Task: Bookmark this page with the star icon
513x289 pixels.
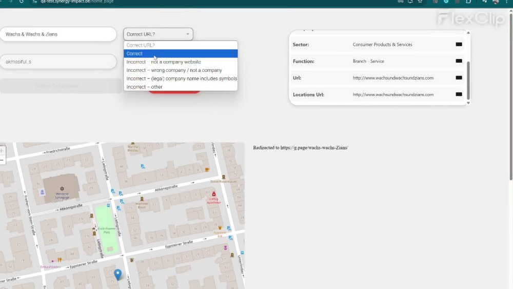Action: [x=420, y=2]
